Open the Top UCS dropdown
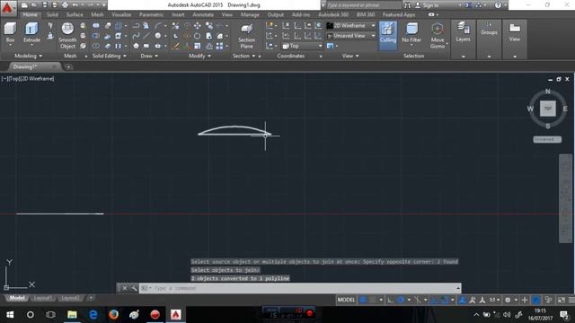The width and height of the screenshot is (575, 323). click(302, 46)
